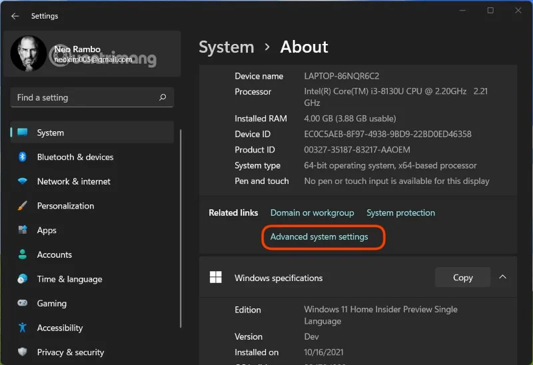Close the Settings window
This screenshot has height=365, width=533.
coord(518,11)
